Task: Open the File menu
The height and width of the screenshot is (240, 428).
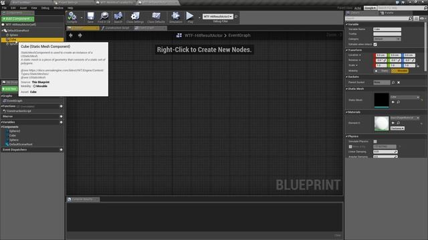Action: (x=4, y=8)
